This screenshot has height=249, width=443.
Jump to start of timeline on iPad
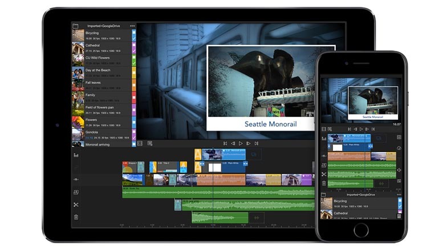[x=225, y=144]
